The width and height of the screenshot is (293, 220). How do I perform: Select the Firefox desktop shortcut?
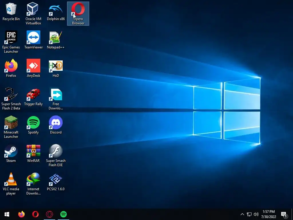coord(11,68)
